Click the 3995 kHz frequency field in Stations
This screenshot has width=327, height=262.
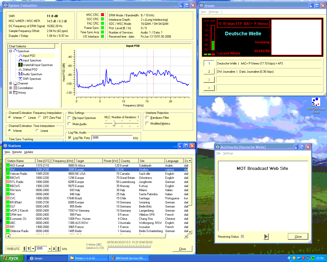click(x=41, y=248)
